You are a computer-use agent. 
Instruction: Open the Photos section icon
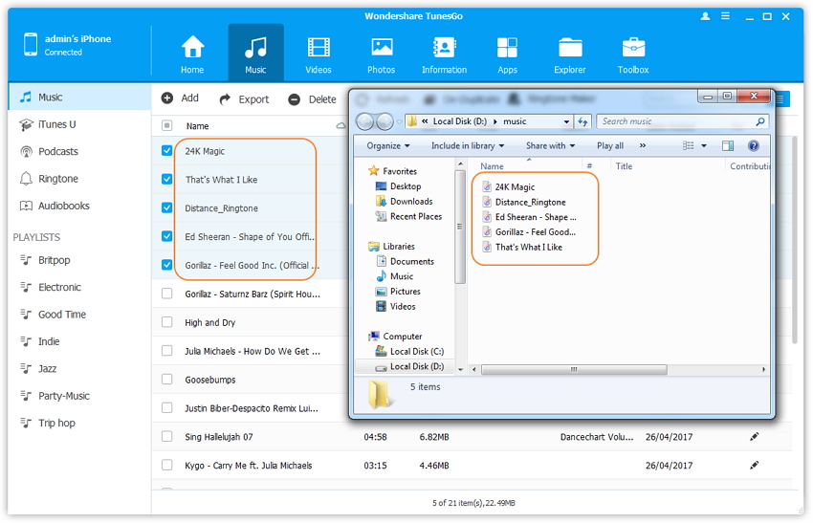click(x=382, y=48)
